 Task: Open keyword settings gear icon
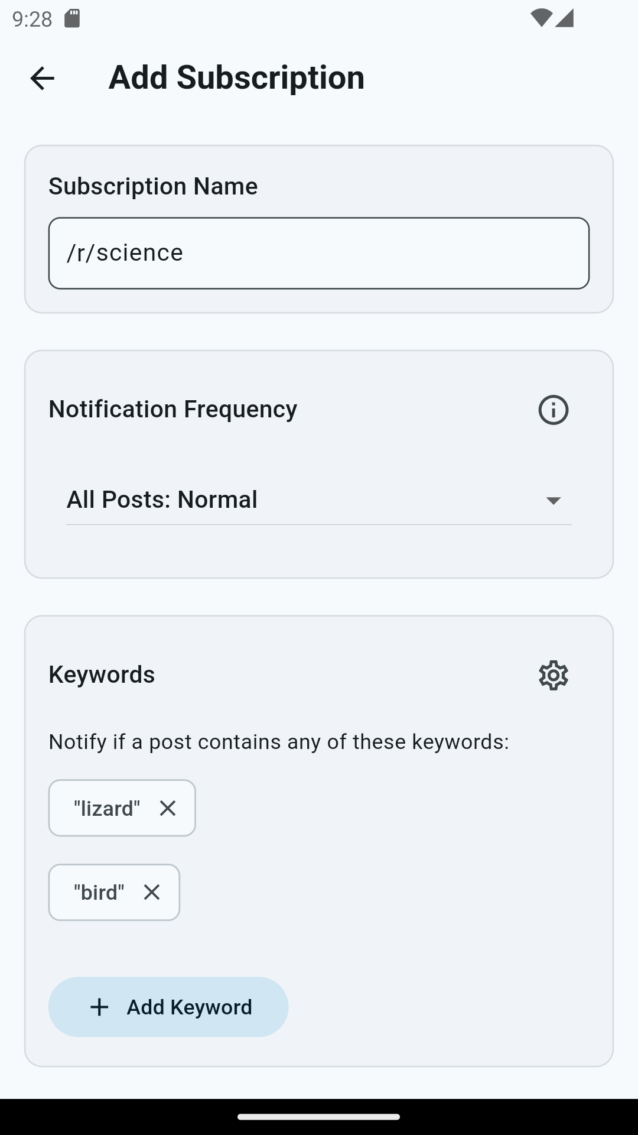tap(553, 675)
